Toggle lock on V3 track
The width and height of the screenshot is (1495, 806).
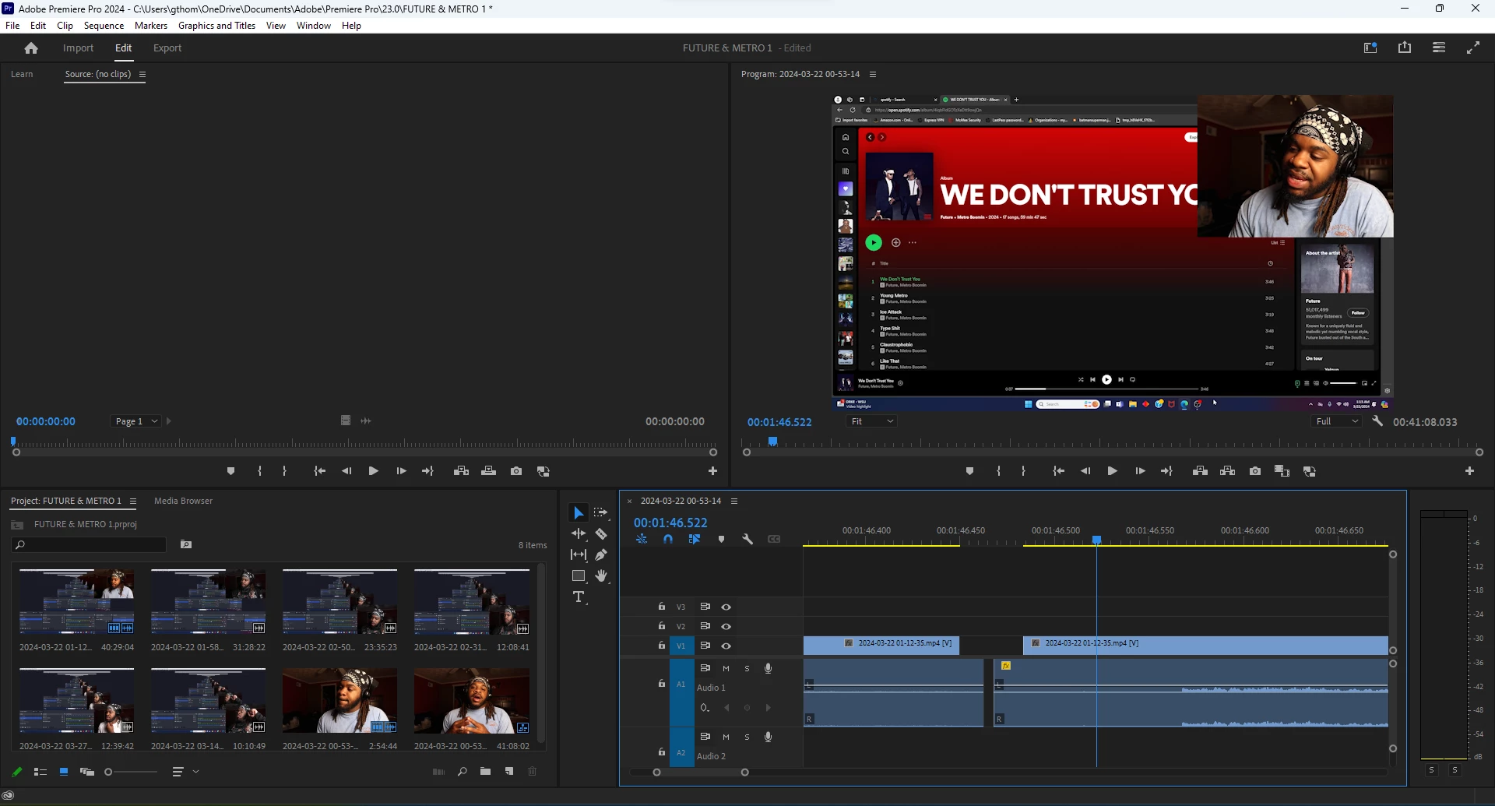[x=661, y=607]
